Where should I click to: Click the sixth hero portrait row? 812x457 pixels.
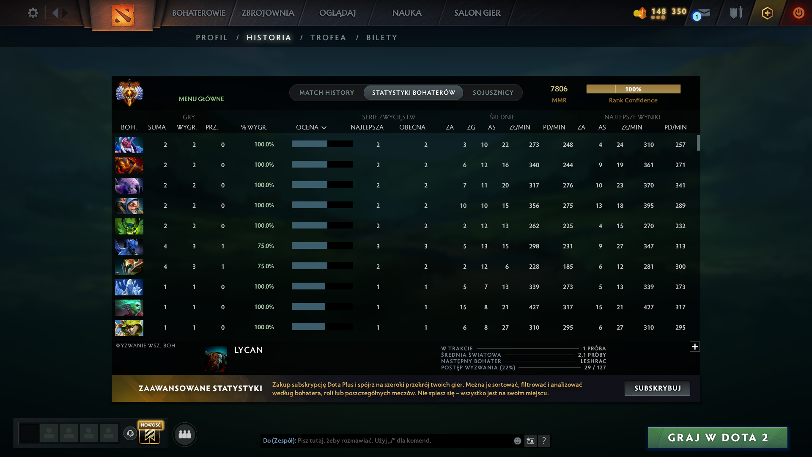pyautogui.click(x=129, y=246)
